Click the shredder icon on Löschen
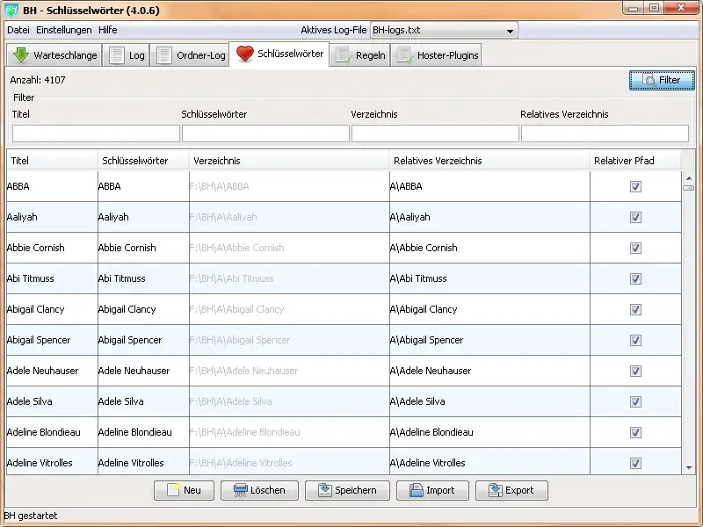Viewport: 703px width, 527px height. pyautogui.click(x=240, y=490)
